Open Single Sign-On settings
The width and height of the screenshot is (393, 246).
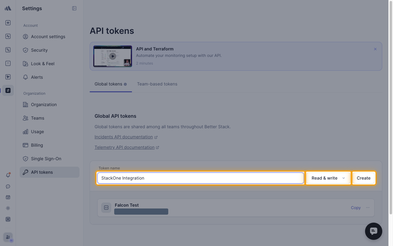[49, 159]
